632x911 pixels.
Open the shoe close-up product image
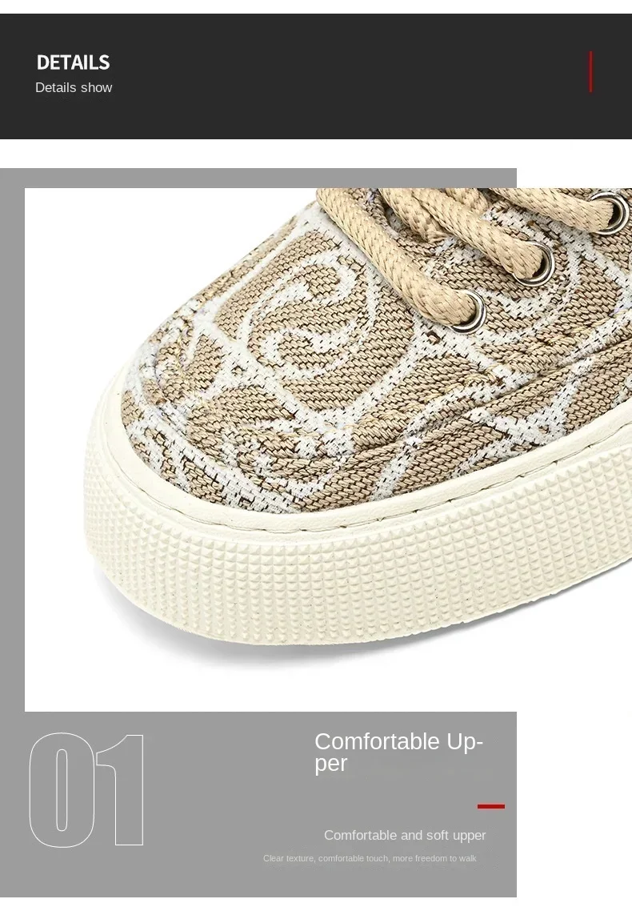point(328,449)
